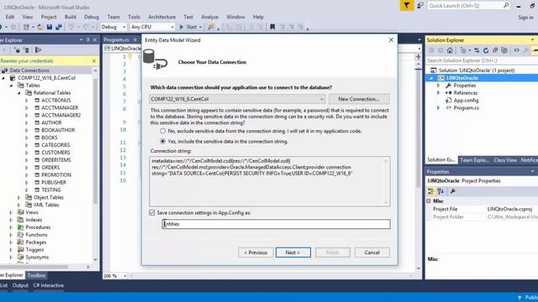Click the Property Pages wrench in Properties panel
This screenshot has height=302, width=538.
453,191
